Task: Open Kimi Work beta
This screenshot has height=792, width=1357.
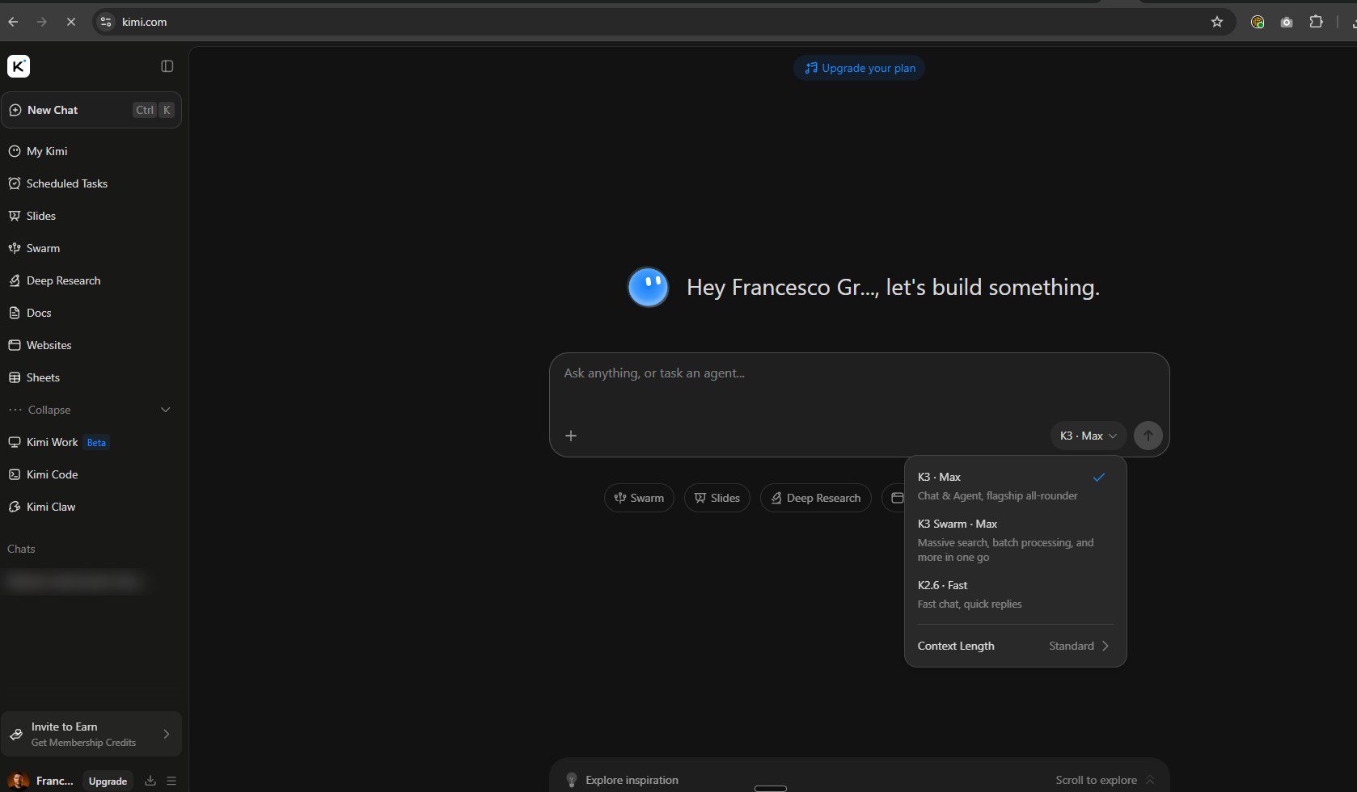Action: [91, 442]
